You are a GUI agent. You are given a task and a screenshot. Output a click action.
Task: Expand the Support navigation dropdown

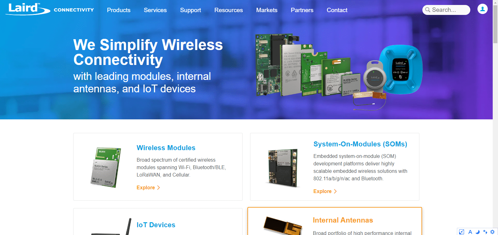[x=190, y=10]
